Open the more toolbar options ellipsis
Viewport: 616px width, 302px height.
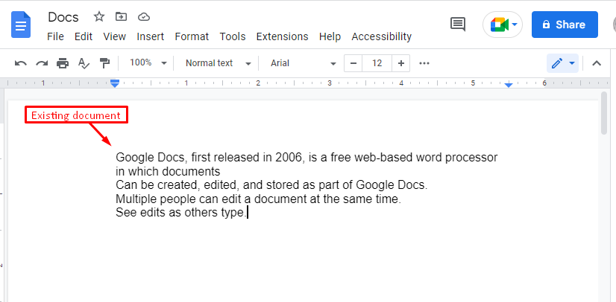(x=424, y=63)
